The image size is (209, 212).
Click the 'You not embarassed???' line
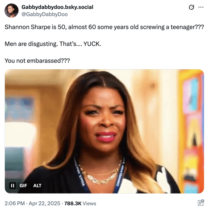pyautogui.click(x=37, y=61)
